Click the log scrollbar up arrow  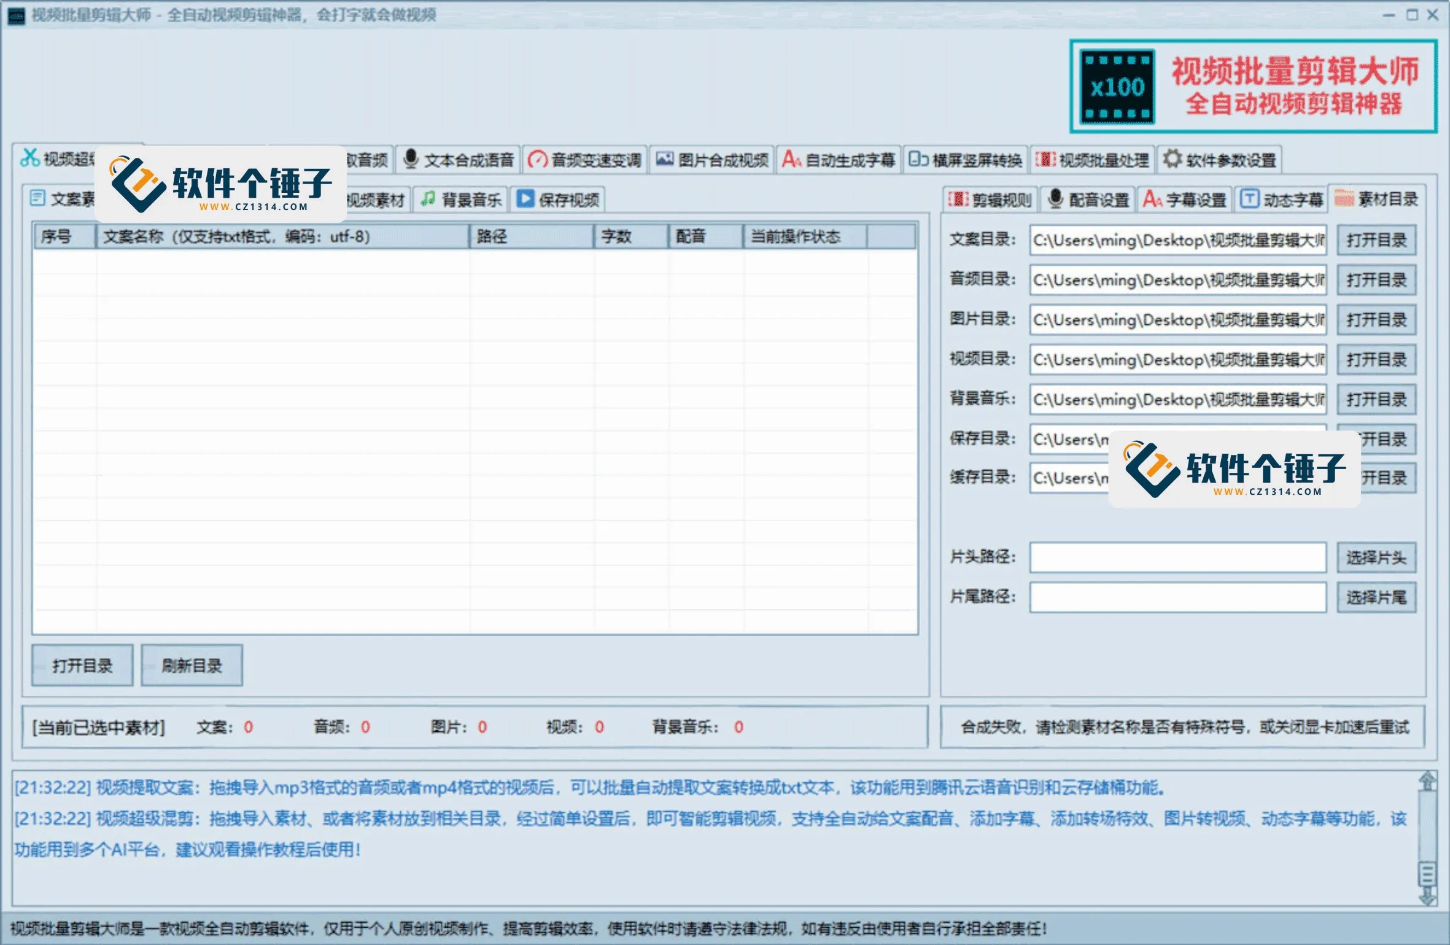coord(1428,782)
